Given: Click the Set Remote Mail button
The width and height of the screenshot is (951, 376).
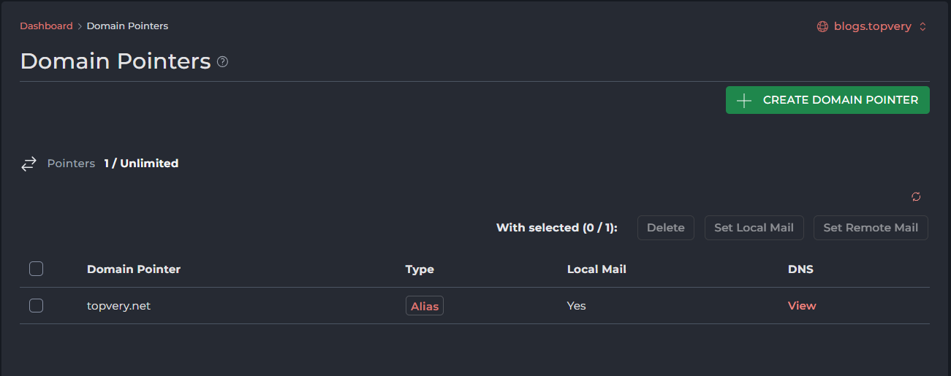Looking at the screenshot, I should pyautogui.click(x=871, y=228).
